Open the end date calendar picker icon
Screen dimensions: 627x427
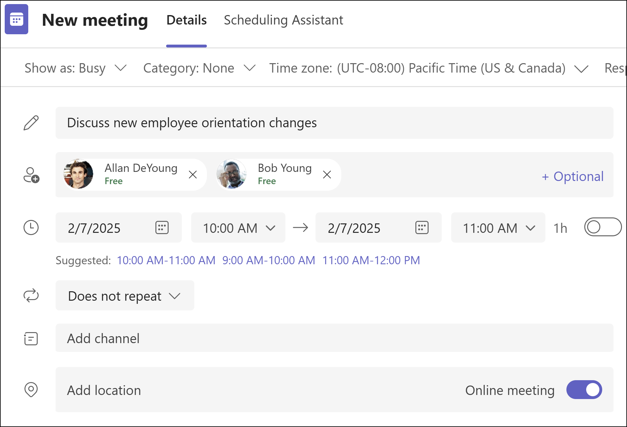[422, 228]
